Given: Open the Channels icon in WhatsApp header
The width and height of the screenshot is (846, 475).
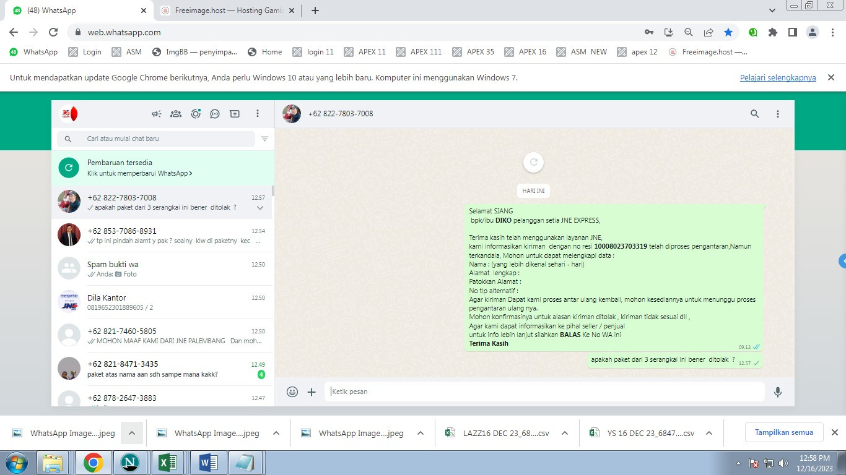Looking at the screenshot, I should pyautogui.click(x=215, y=114).
